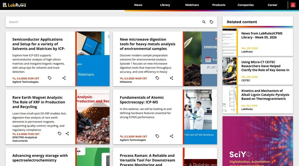
Task: Open the Products menu
Action: [219, 5]
